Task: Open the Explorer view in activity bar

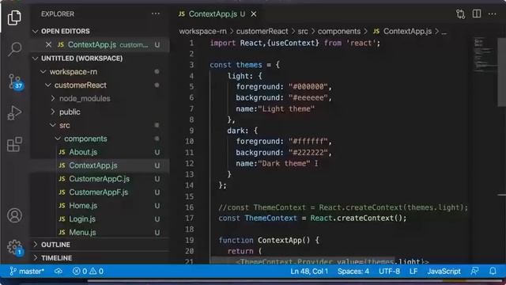Action: tap(14, 17)
